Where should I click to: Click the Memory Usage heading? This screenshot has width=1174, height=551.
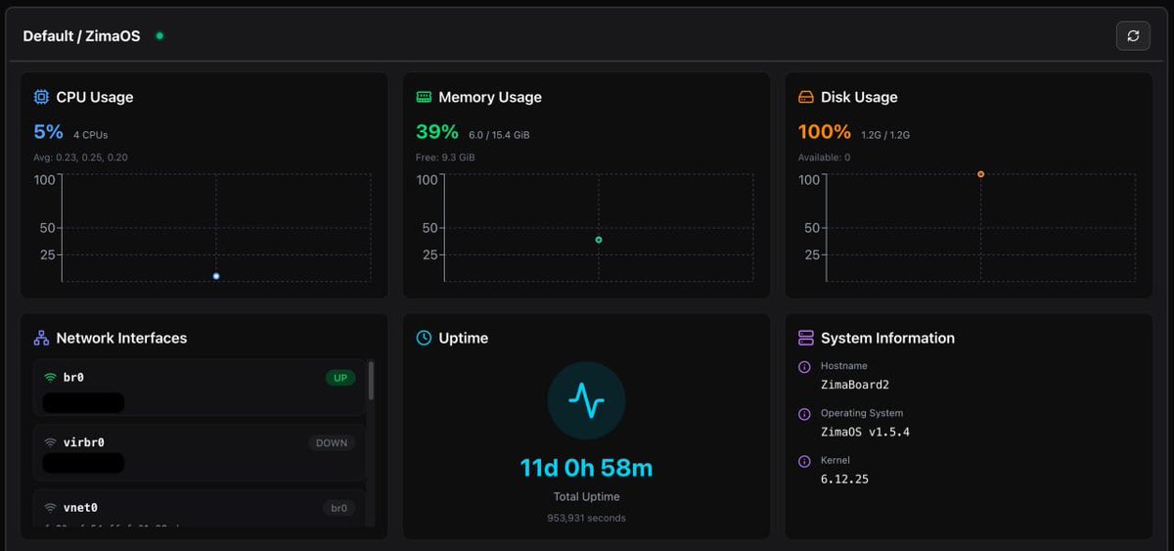(490, 97)
